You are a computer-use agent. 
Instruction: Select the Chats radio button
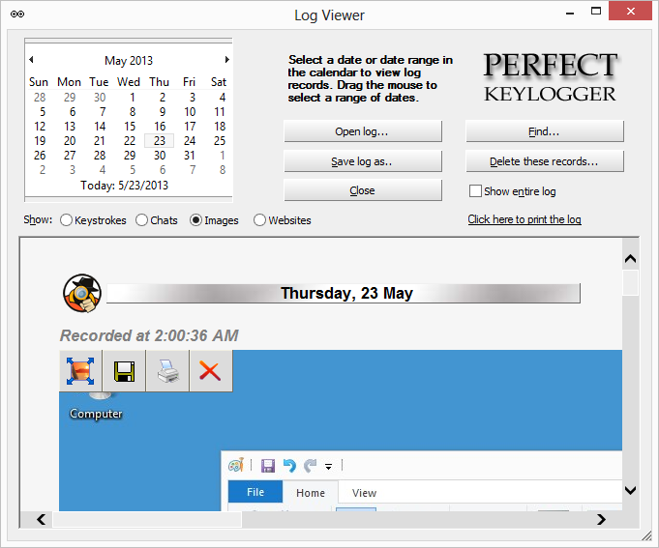(x=142, y=220)
